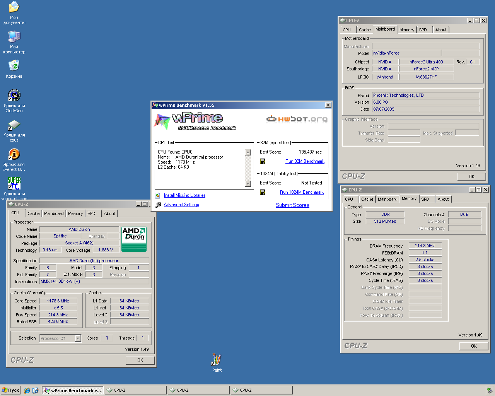Click OK in the Memory window
The width and height of the screenshot is (495, 396).
click(x=474, y=346)
